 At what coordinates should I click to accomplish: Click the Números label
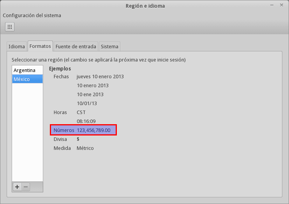click(64, 130)
